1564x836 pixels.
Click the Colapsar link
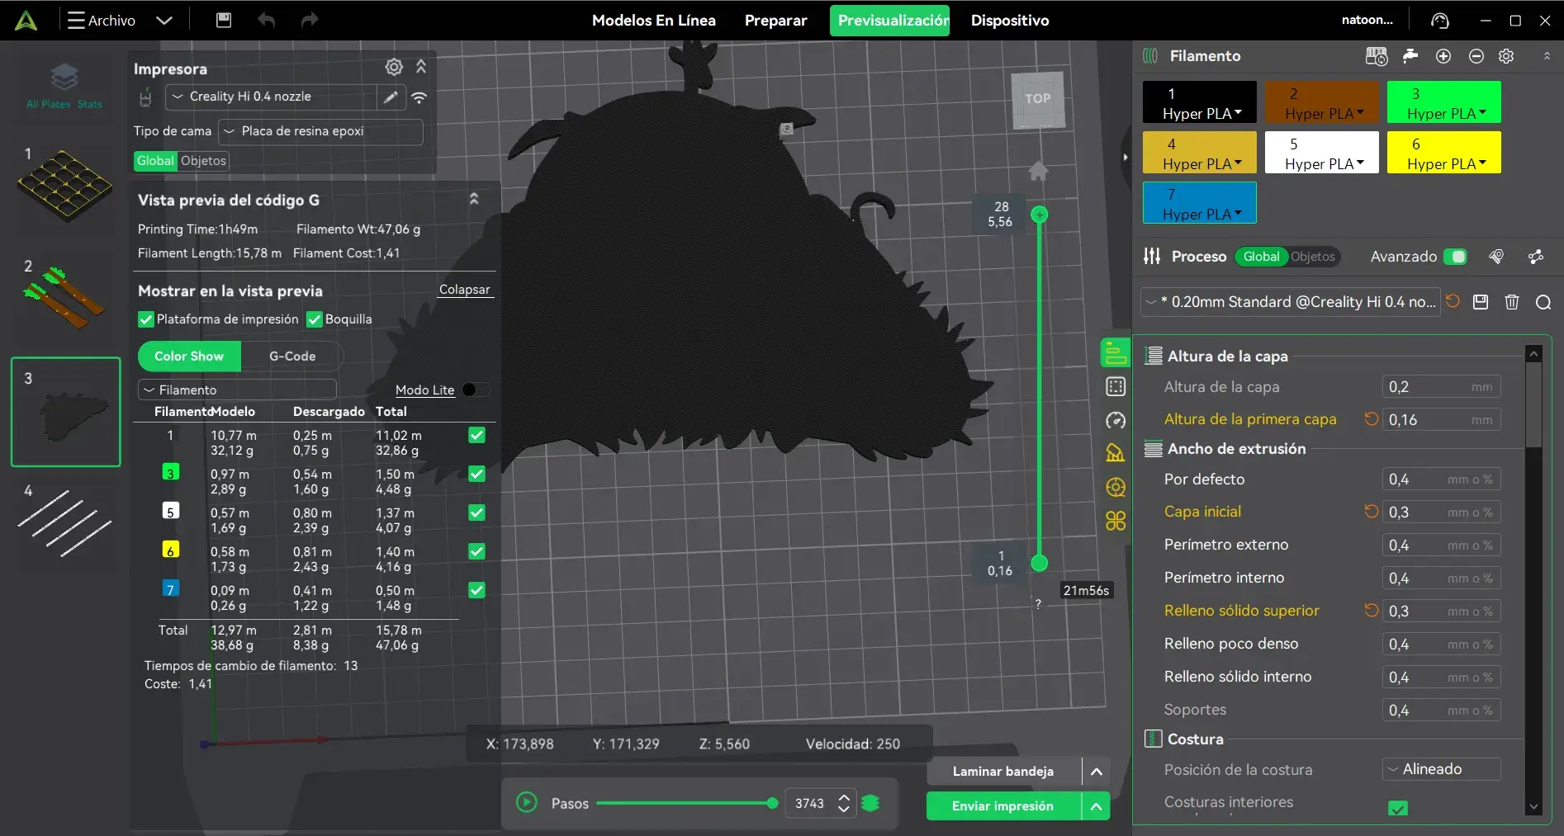click(x=465, y=290)
